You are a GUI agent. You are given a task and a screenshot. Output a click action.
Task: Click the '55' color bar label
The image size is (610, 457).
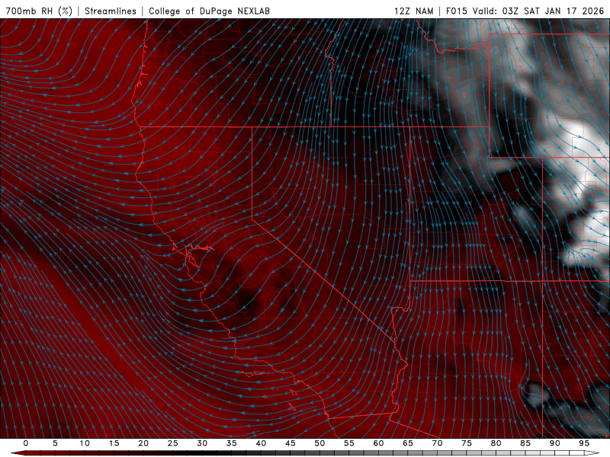coord(349,443)
